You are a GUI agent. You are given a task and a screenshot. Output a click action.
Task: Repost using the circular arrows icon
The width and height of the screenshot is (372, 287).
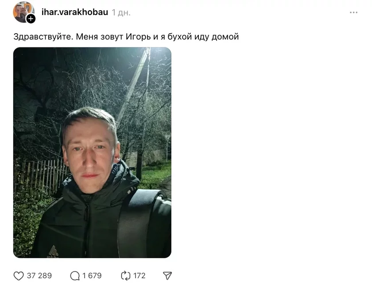pyautogui.click(x=125, y=275)
